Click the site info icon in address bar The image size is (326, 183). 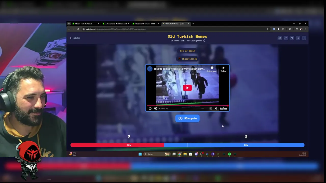click(x=84, y=29)
